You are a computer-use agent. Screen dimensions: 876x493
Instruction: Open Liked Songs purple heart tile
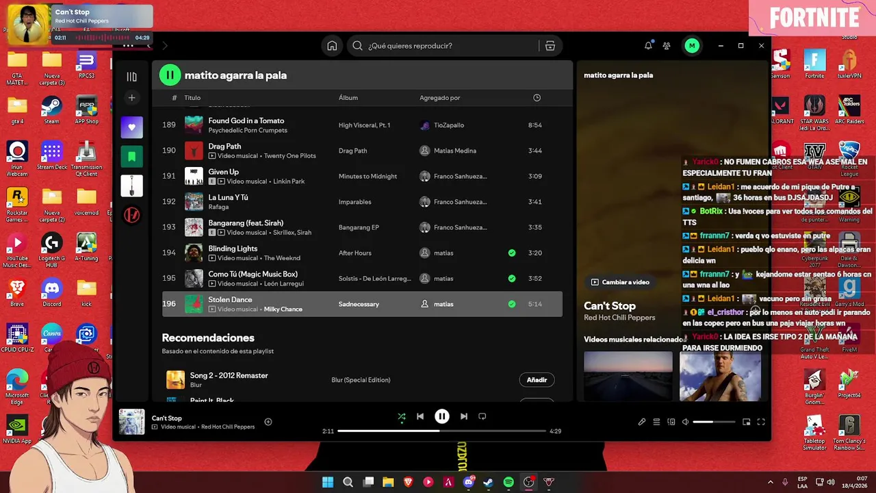(132, 127)
